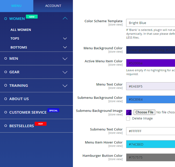Click the Active Menu Item Color swatch
This screenshot has height=167, width=175.
click(x=150, y=63)
